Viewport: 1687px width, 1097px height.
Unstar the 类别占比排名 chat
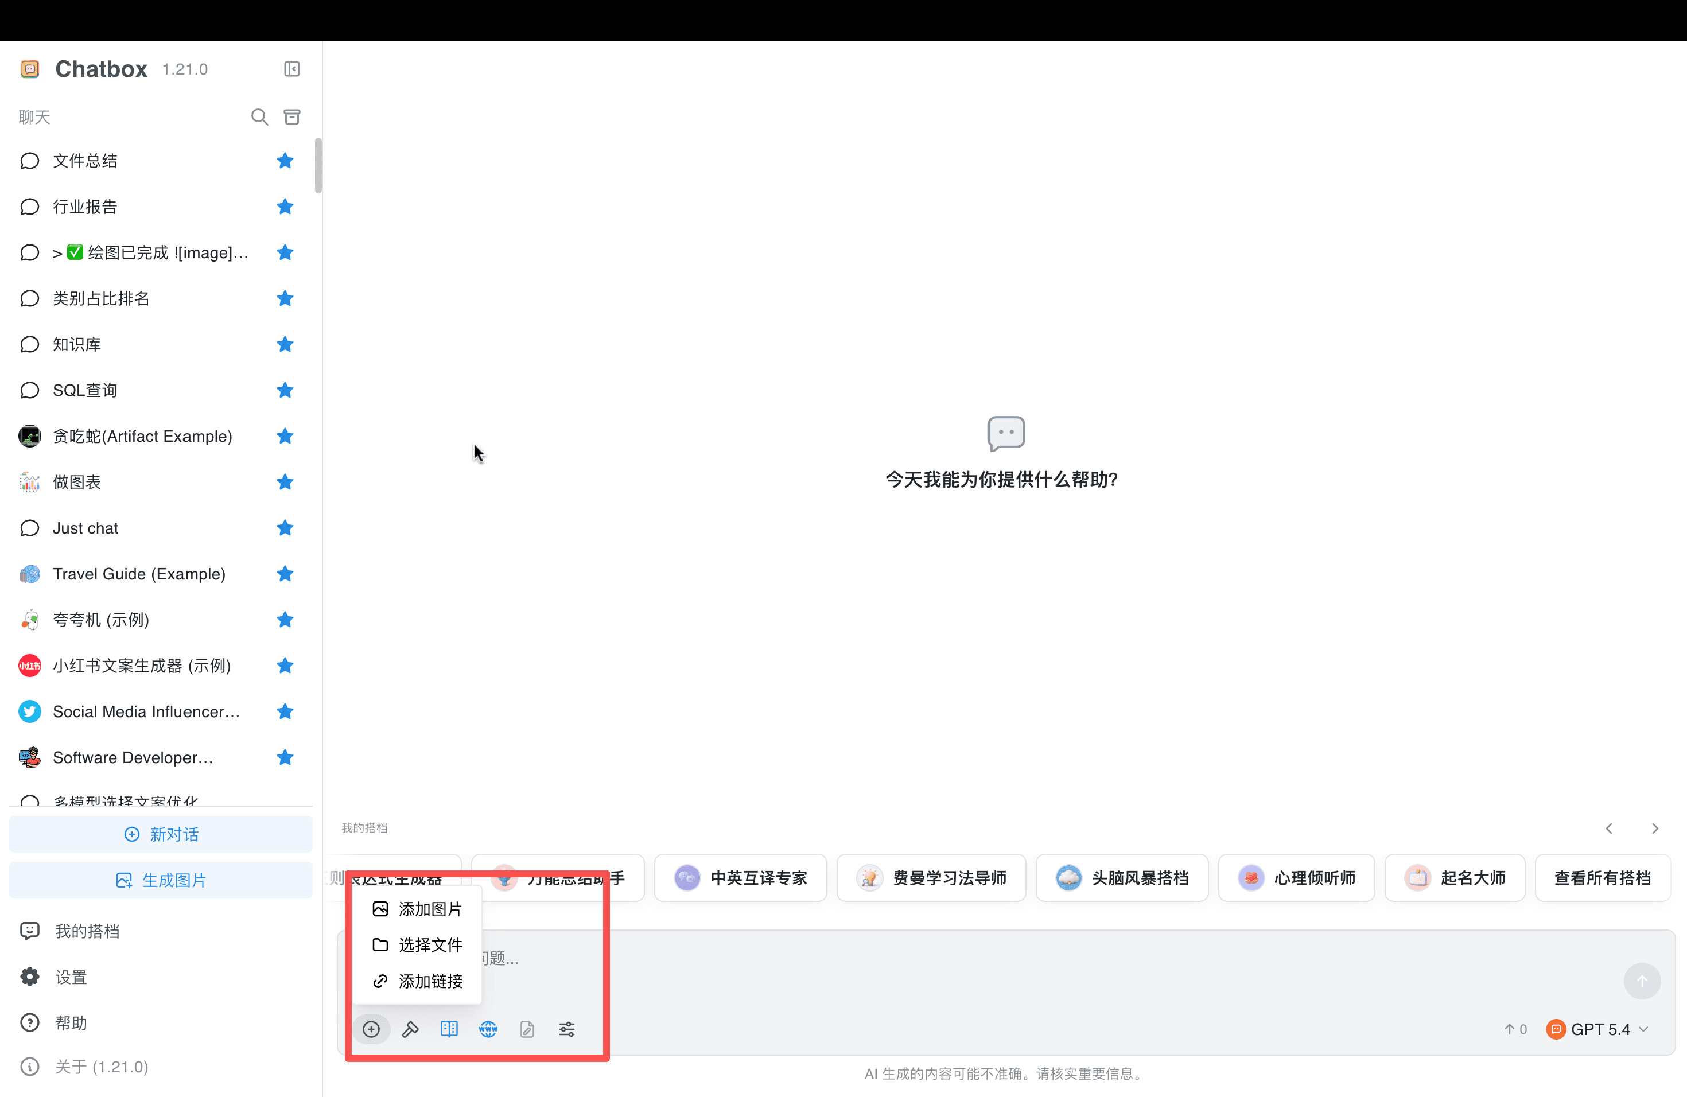tap(285, 298)
